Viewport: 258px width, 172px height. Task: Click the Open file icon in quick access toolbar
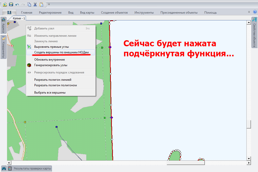[x=5, y=4]
